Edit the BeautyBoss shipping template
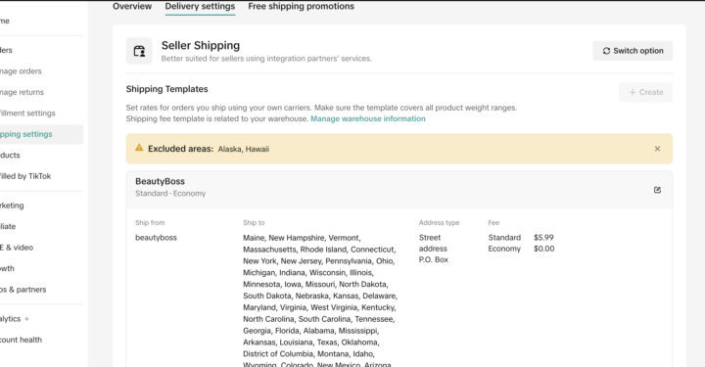705x367 pixels. (657, 190)
